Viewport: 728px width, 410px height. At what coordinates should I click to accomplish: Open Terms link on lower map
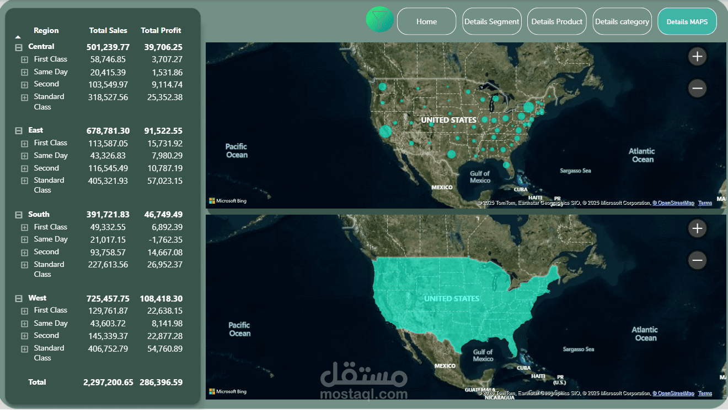click(705, 393)
